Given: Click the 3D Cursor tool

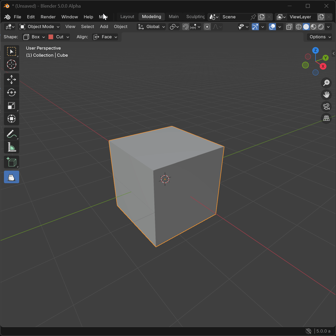Looking at the screenshot, I should coord(11,65).
